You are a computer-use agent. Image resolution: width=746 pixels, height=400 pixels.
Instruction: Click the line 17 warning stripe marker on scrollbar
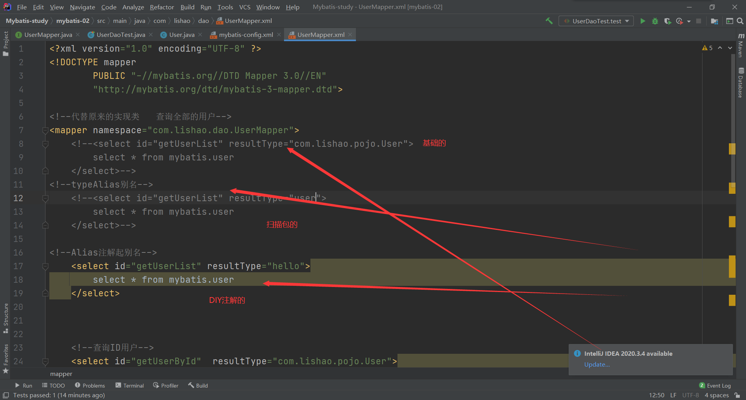732,266
